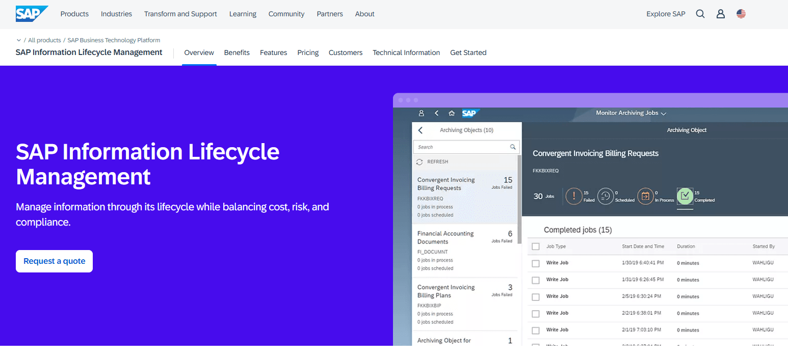Change country via the US flag icon
The height and width of the screenshot is (358, 788).
(741, 14)
